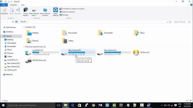
Task: Open the Music folder icon
Action: point(136,33)
